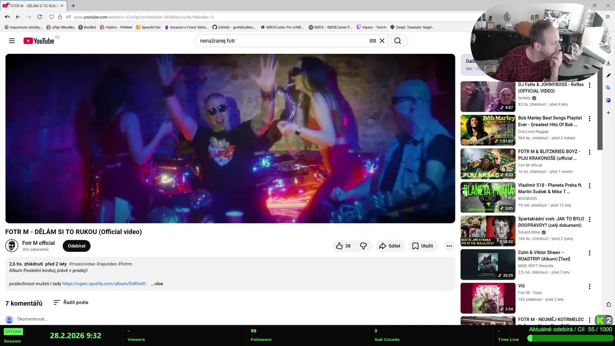Subscribe using the Odebírat button
This screenshot has width=615, height=346.
(76, 246)
